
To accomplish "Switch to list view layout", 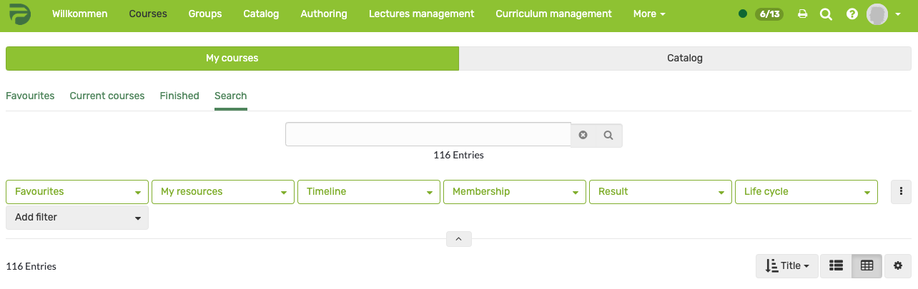I will 836,266.
